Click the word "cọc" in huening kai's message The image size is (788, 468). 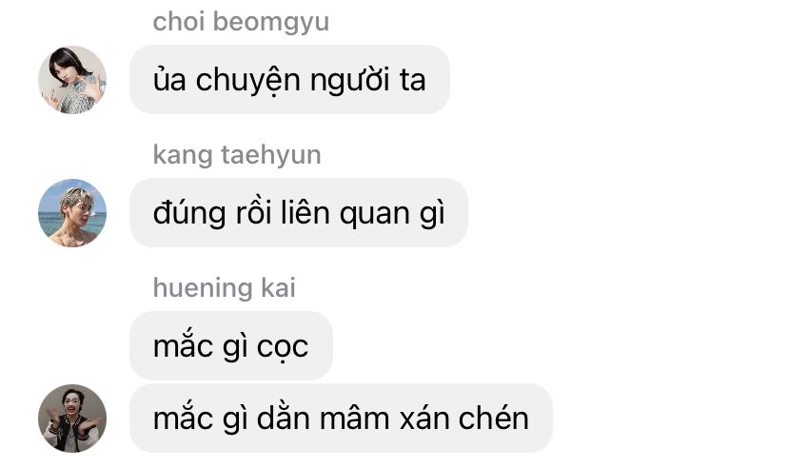(283, 347)
